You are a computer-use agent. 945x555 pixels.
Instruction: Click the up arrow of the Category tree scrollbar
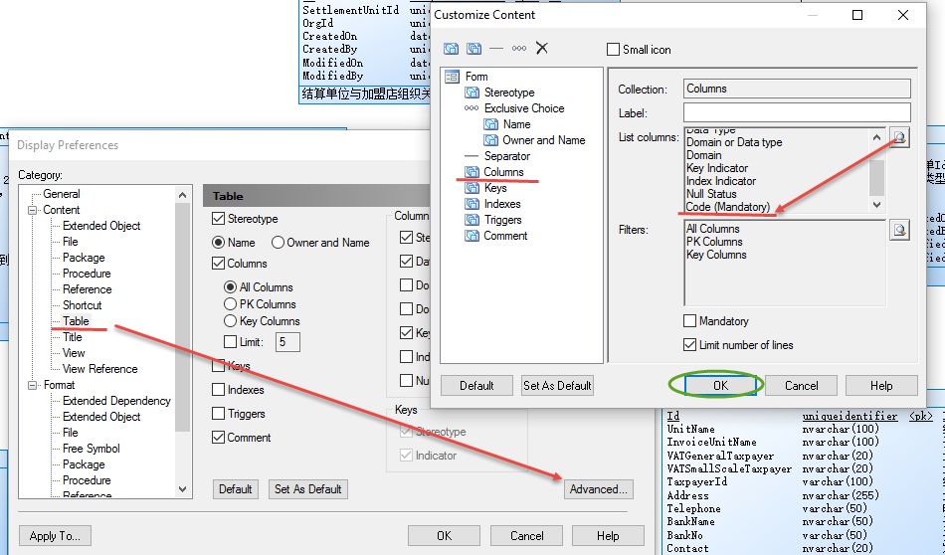[183, 195]
